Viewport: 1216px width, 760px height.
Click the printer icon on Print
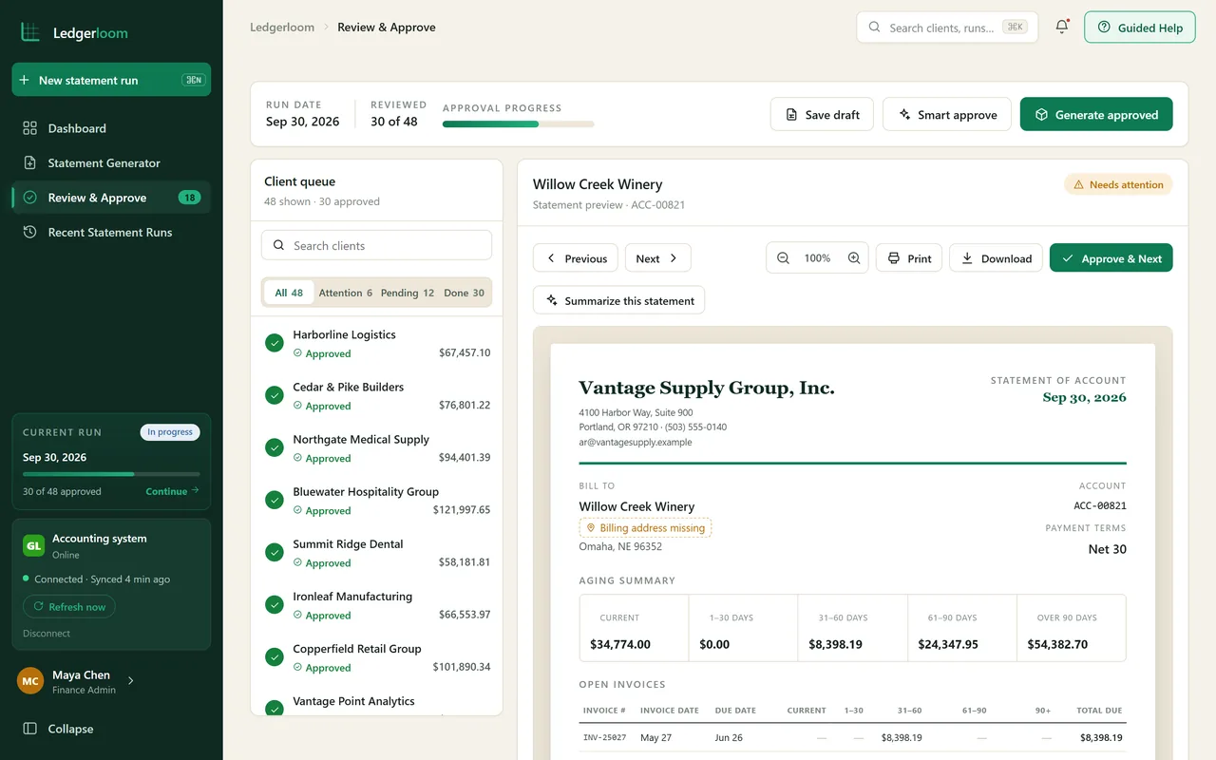coord(894,258)
